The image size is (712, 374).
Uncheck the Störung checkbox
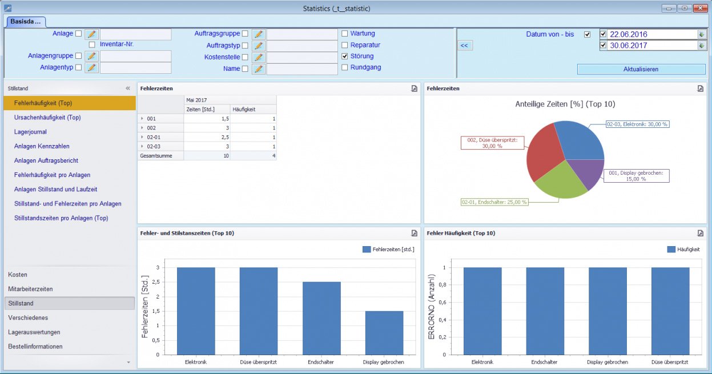click(x=344, y=57)
